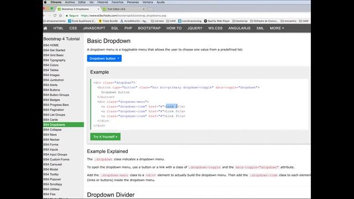Expand the MORE menu in the nav bar
Viewport: 354px width, 199px height.
click(x=277, y=28)
